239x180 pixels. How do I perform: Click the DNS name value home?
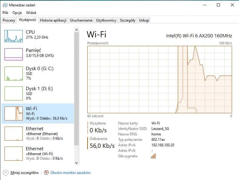click(x=156, y=134)
